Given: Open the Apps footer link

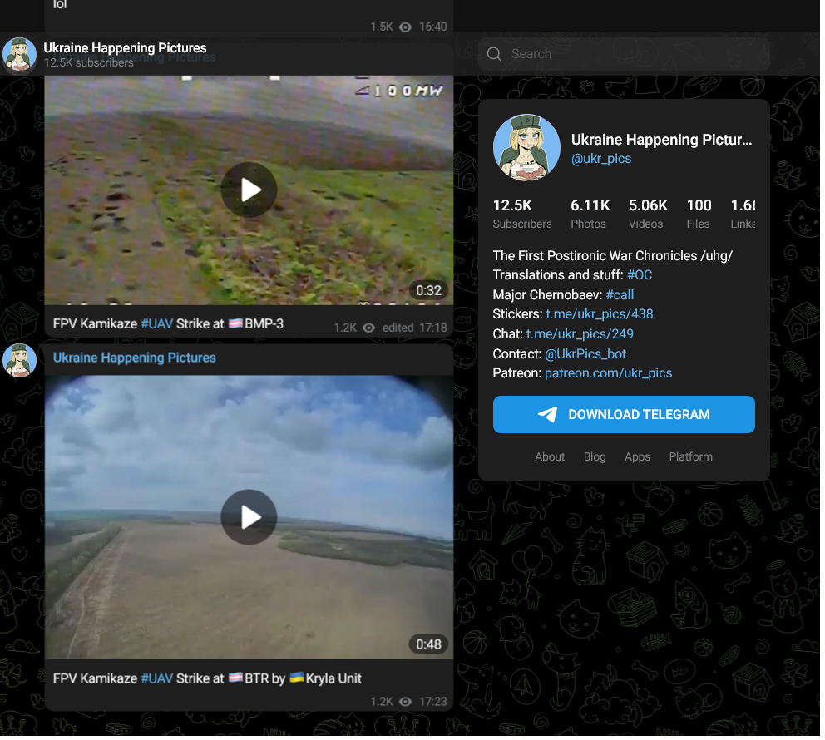Looking at the screenshot, I should [x=637, y=456].
